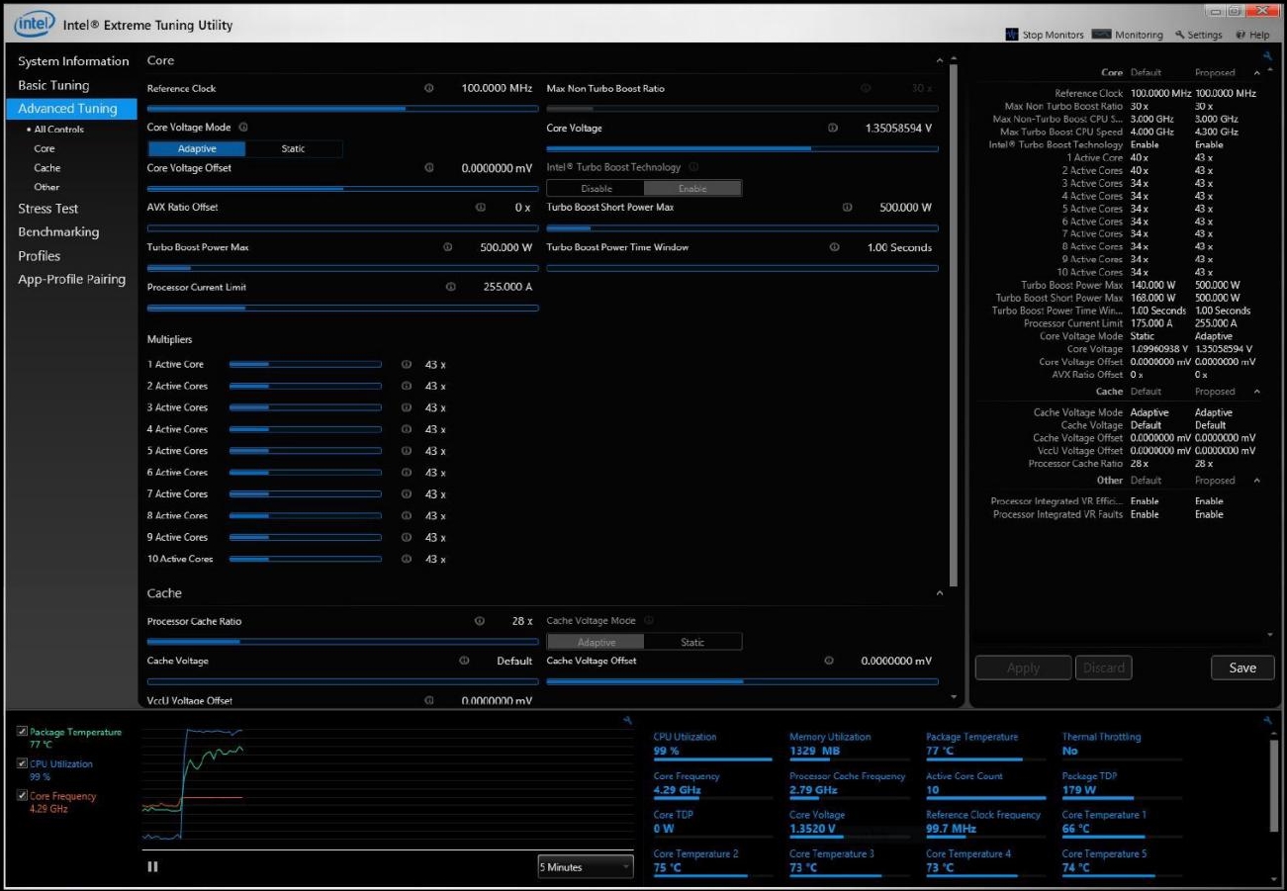The width and height of the screenshot is (1287, 891).
Task: Click wrench icon above the monitor statistics panel
Action: [1267, 720]
